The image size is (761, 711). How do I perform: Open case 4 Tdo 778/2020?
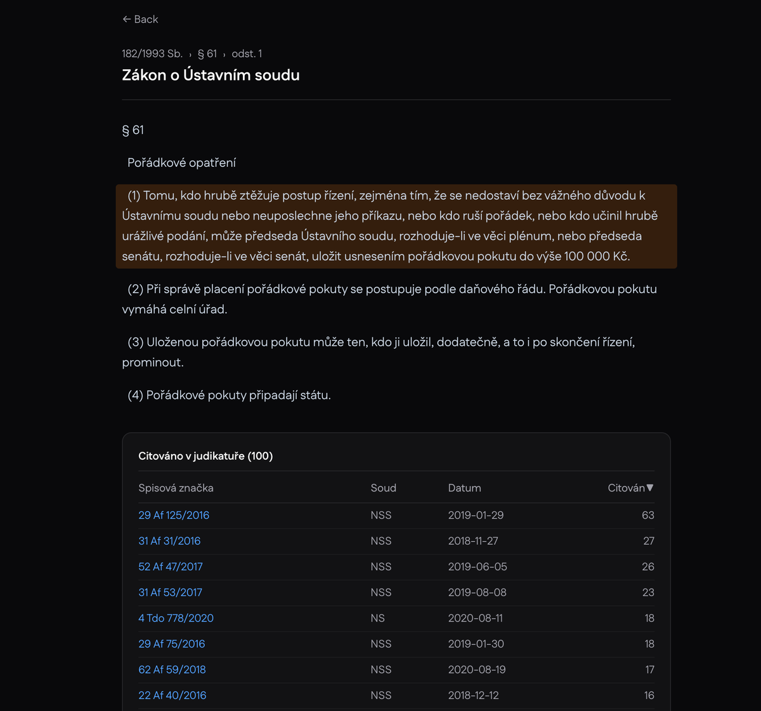pos(176,618)
